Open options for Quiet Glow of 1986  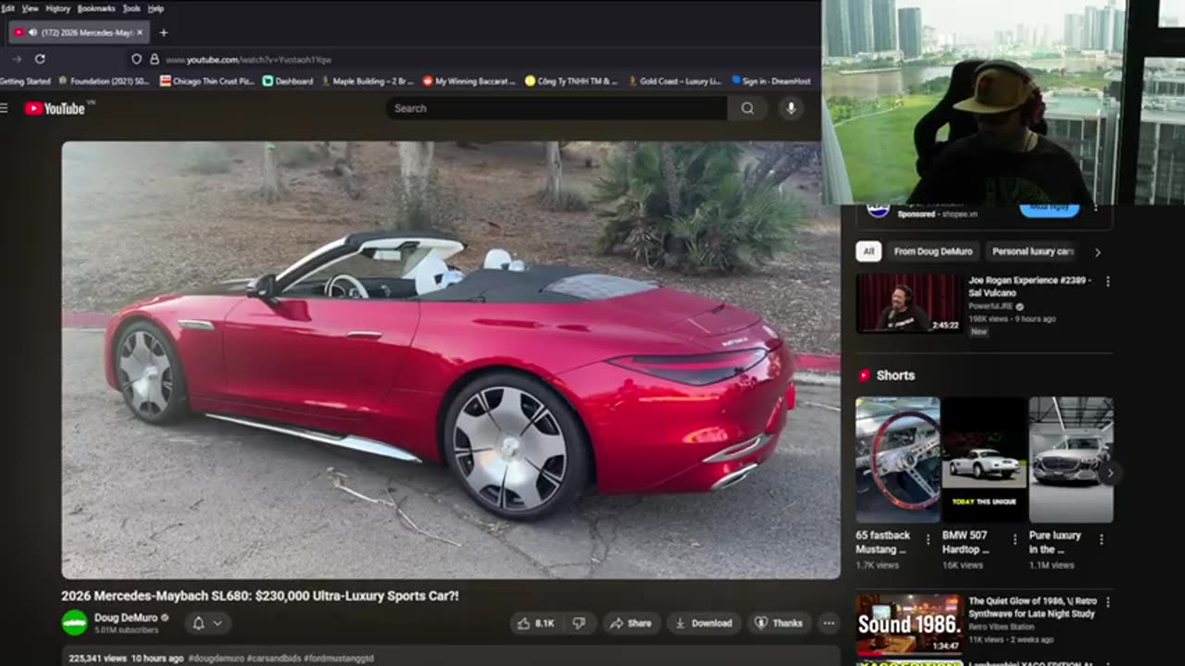1107,602
